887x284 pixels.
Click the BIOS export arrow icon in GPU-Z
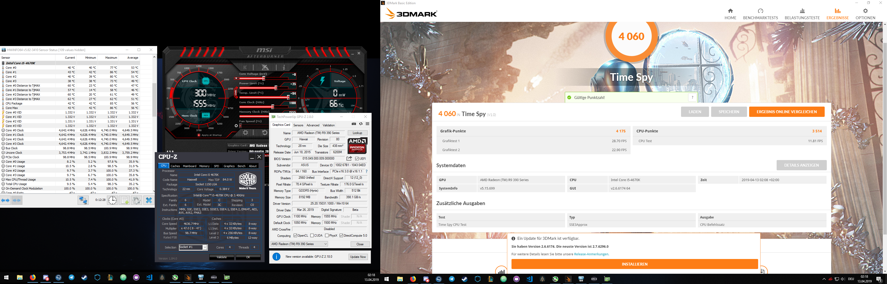[349, 159]
